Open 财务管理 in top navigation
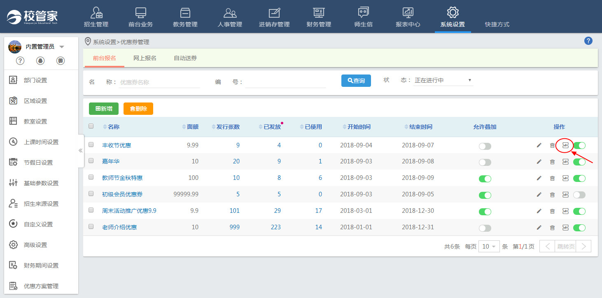The width and height of the screenshot is (602, 298). 319,18
